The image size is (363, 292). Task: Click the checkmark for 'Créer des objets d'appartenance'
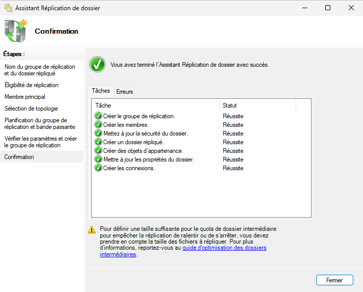pyautogui.click(x=98, y=151)
